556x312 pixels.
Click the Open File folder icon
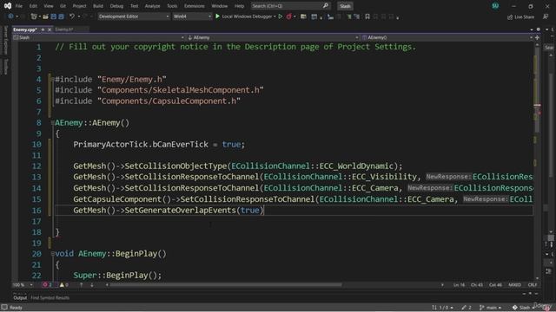click(x=46, y=16)
